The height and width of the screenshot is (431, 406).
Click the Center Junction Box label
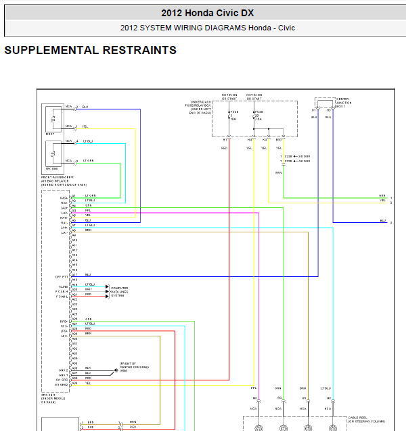pos(344,103)
